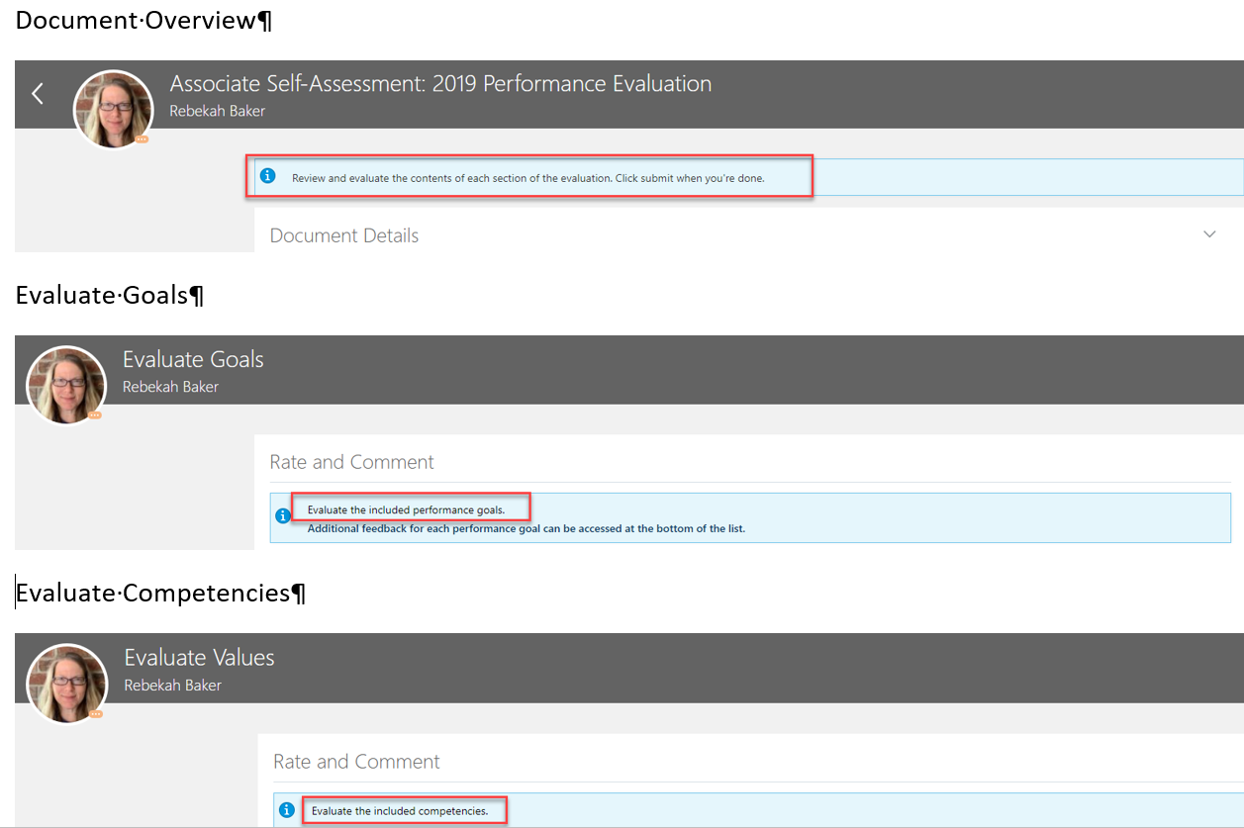Click the Document Details label
The width and height of the screenshot is (1244, 828).
click(x=343, y=234)
